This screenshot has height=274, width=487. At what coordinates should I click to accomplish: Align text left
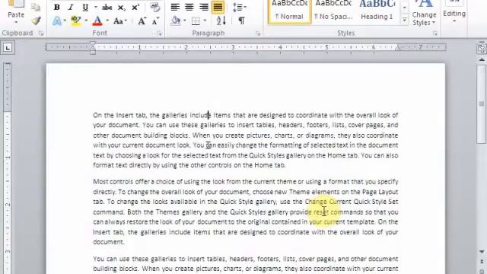[175, 7]
